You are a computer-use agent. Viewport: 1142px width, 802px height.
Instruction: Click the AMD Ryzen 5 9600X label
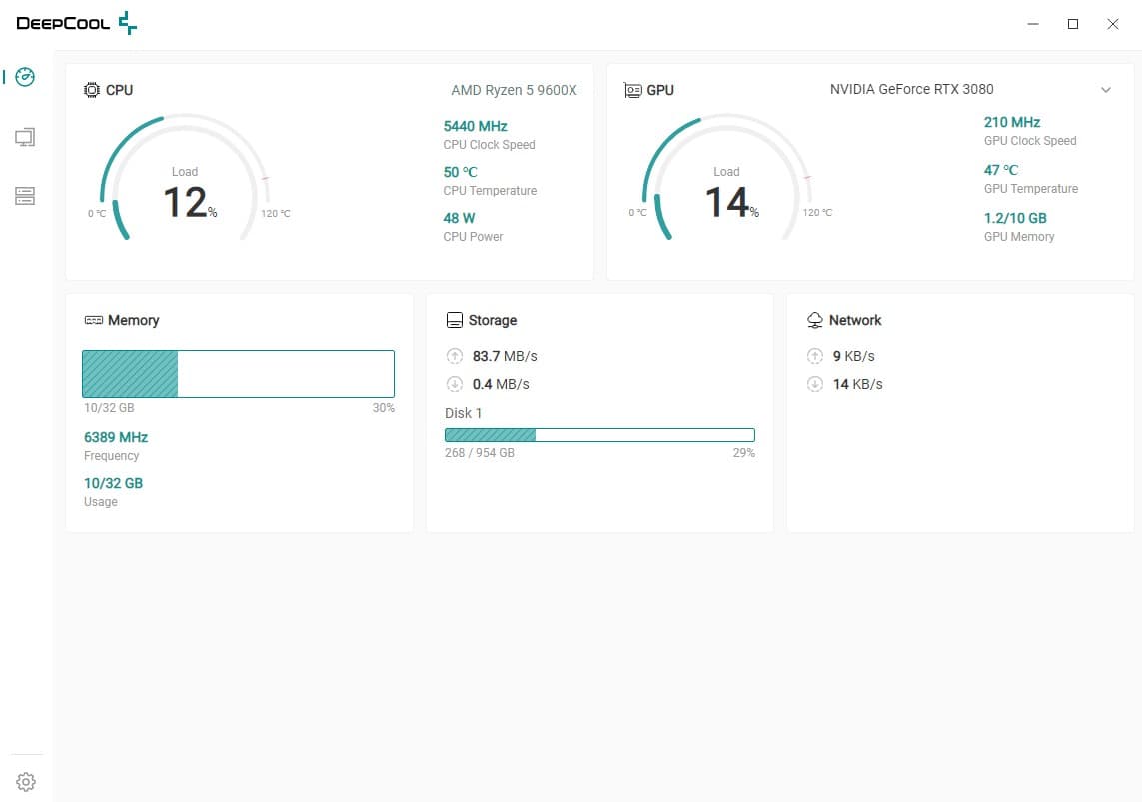514,90
